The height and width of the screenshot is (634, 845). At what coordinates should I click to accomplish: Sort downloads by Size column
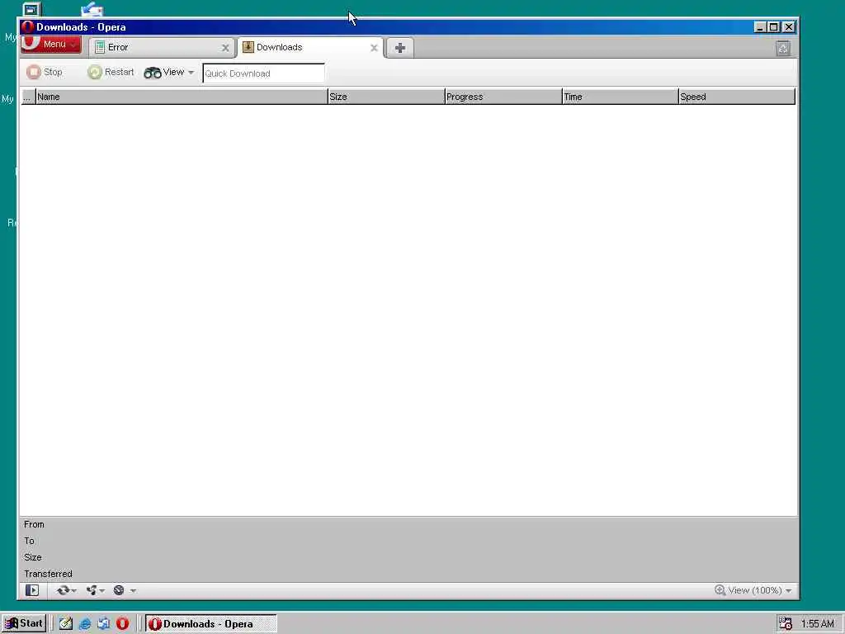(386, 97)
